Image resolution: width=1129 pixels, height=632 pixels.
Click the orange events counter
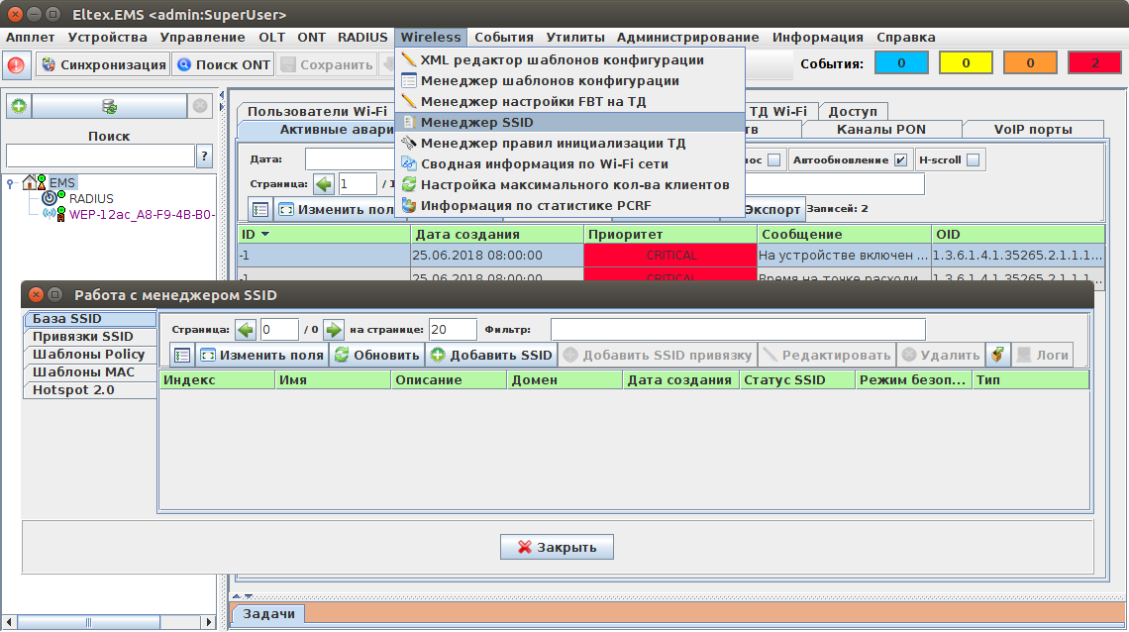(x=1030, y=63)
